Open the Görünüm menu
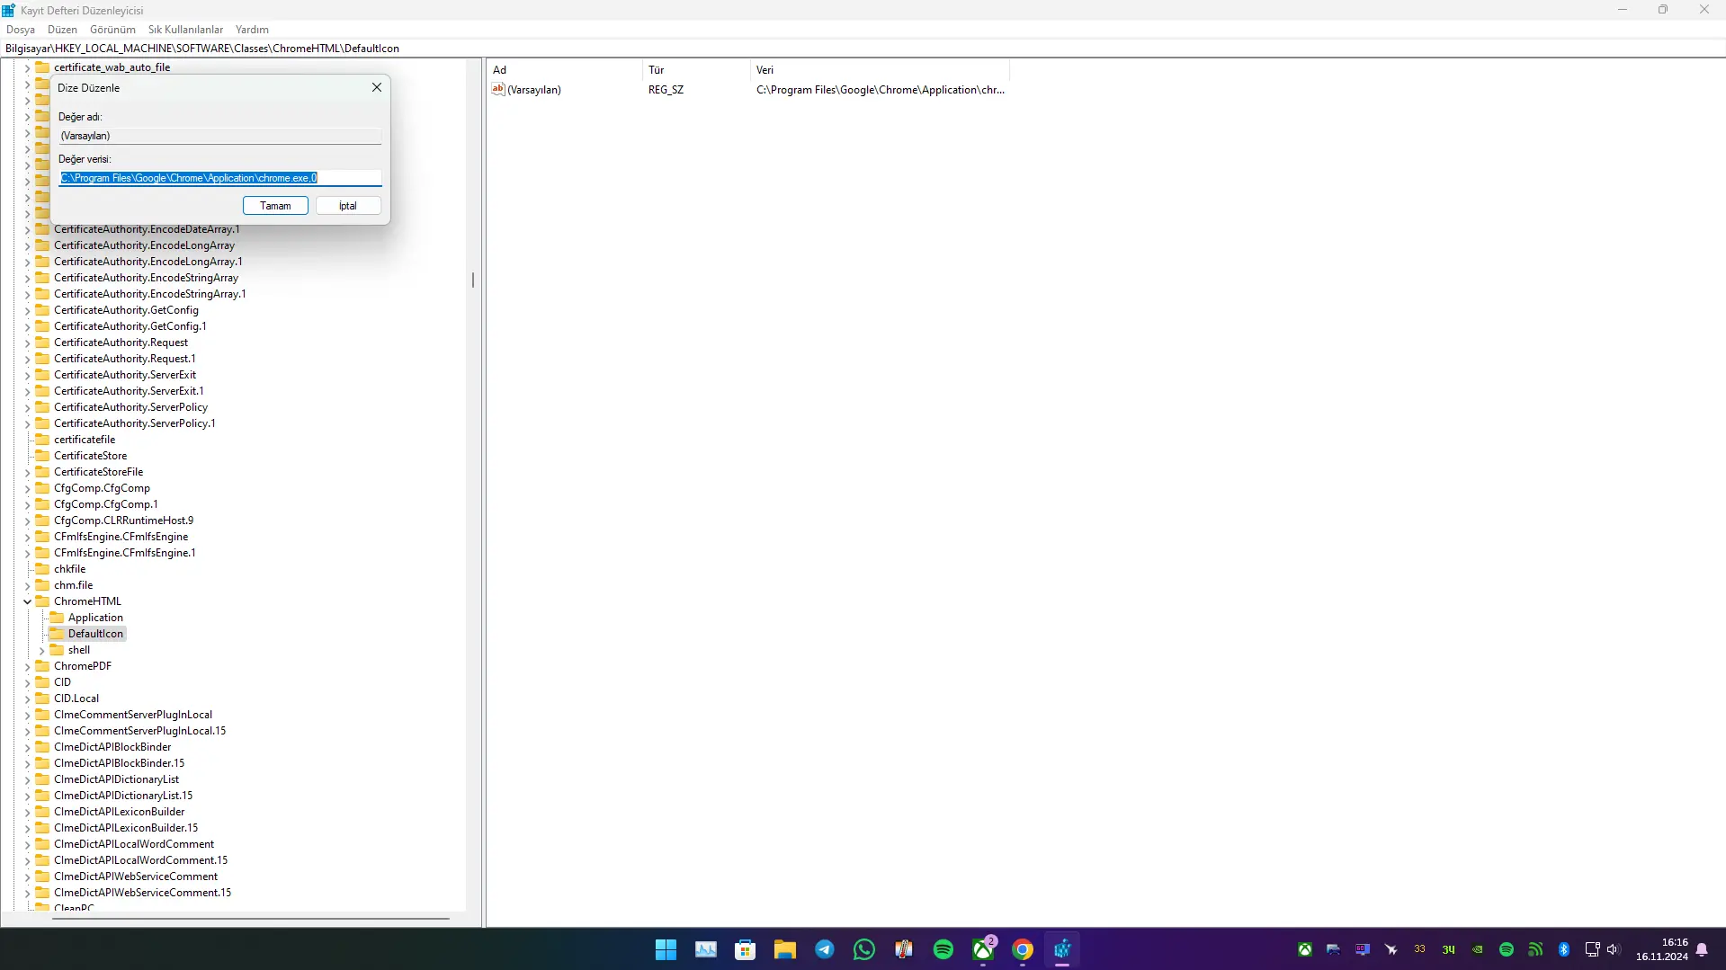 point(112,30)
